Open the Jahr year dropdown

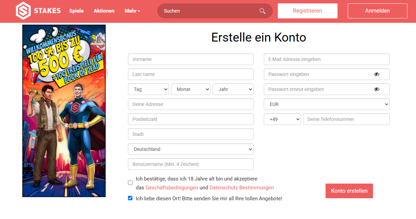pyautogui.click(x=233, y=89)
